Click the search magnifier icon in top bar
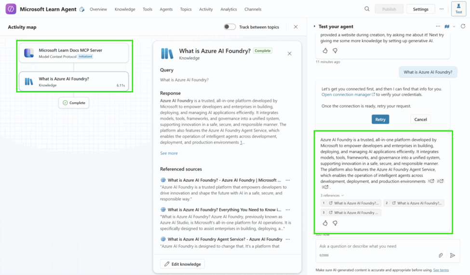 (367, 9)
